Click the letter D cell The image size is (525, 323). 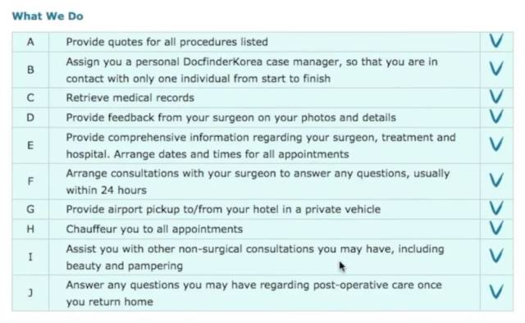point(30,117)
